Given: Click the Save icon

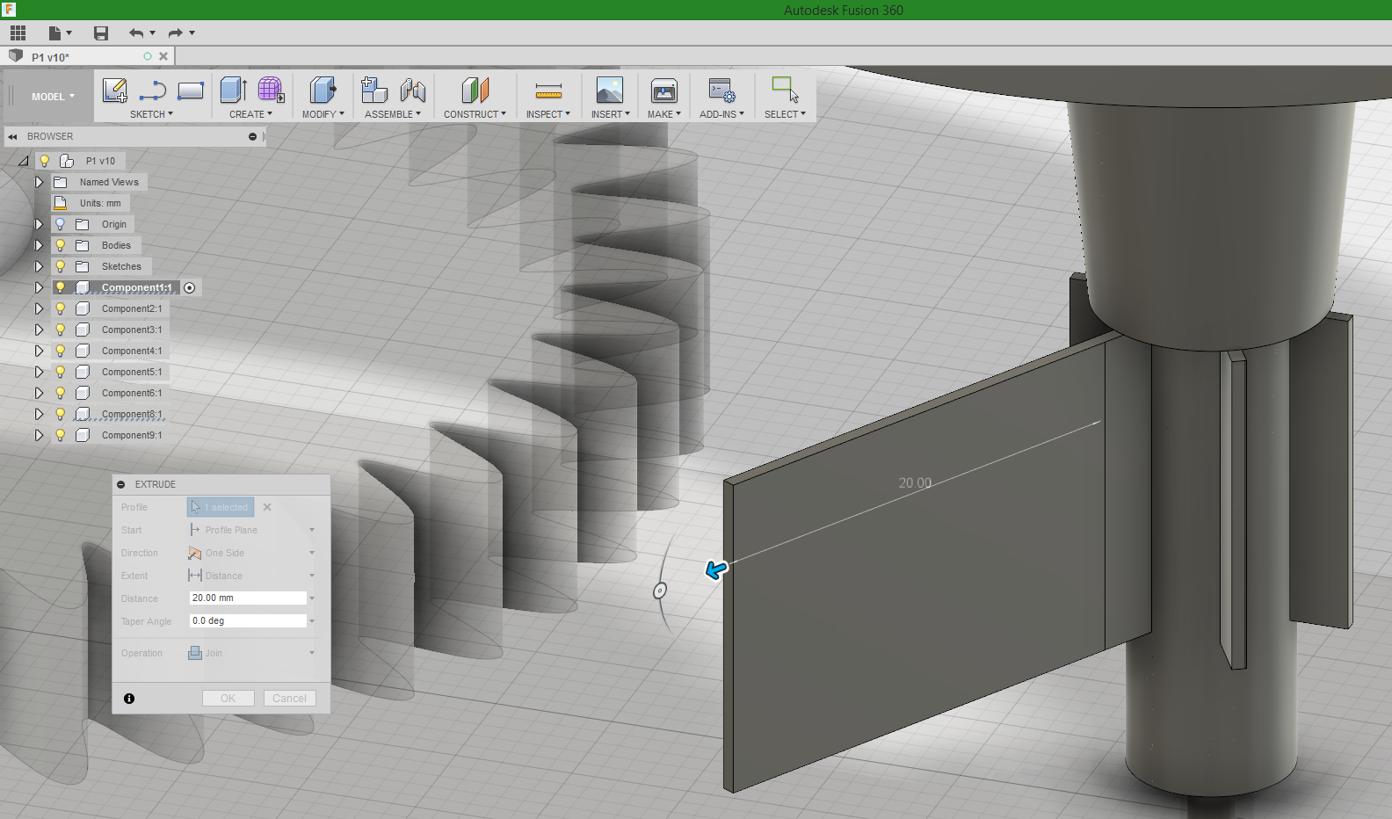Looking at the screenshot, I should 101,33.
